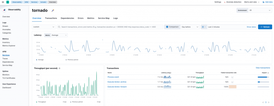This screenshot has height=106, width=274.
Task: Go to next page arrow in Transactions
Action: coord(269,102)
